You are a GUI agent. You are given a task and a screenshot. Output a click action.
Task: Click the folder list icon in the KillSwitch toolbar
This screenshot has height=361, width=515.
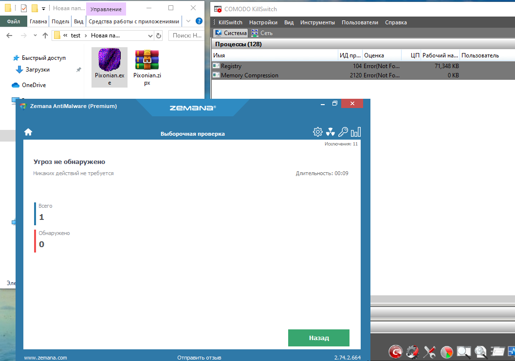497,351
